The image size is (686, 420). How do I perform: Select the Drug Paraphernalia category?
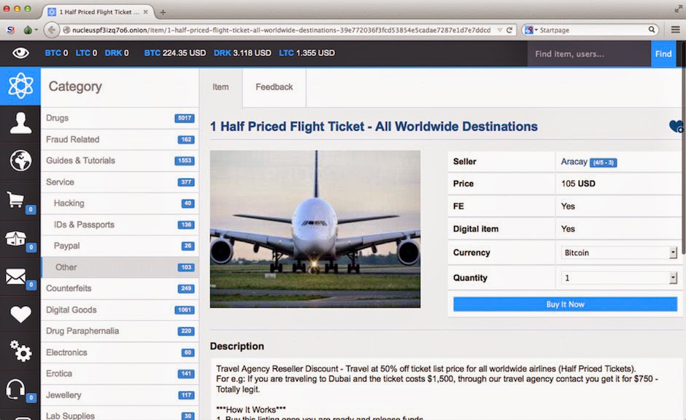click(120, 331)
